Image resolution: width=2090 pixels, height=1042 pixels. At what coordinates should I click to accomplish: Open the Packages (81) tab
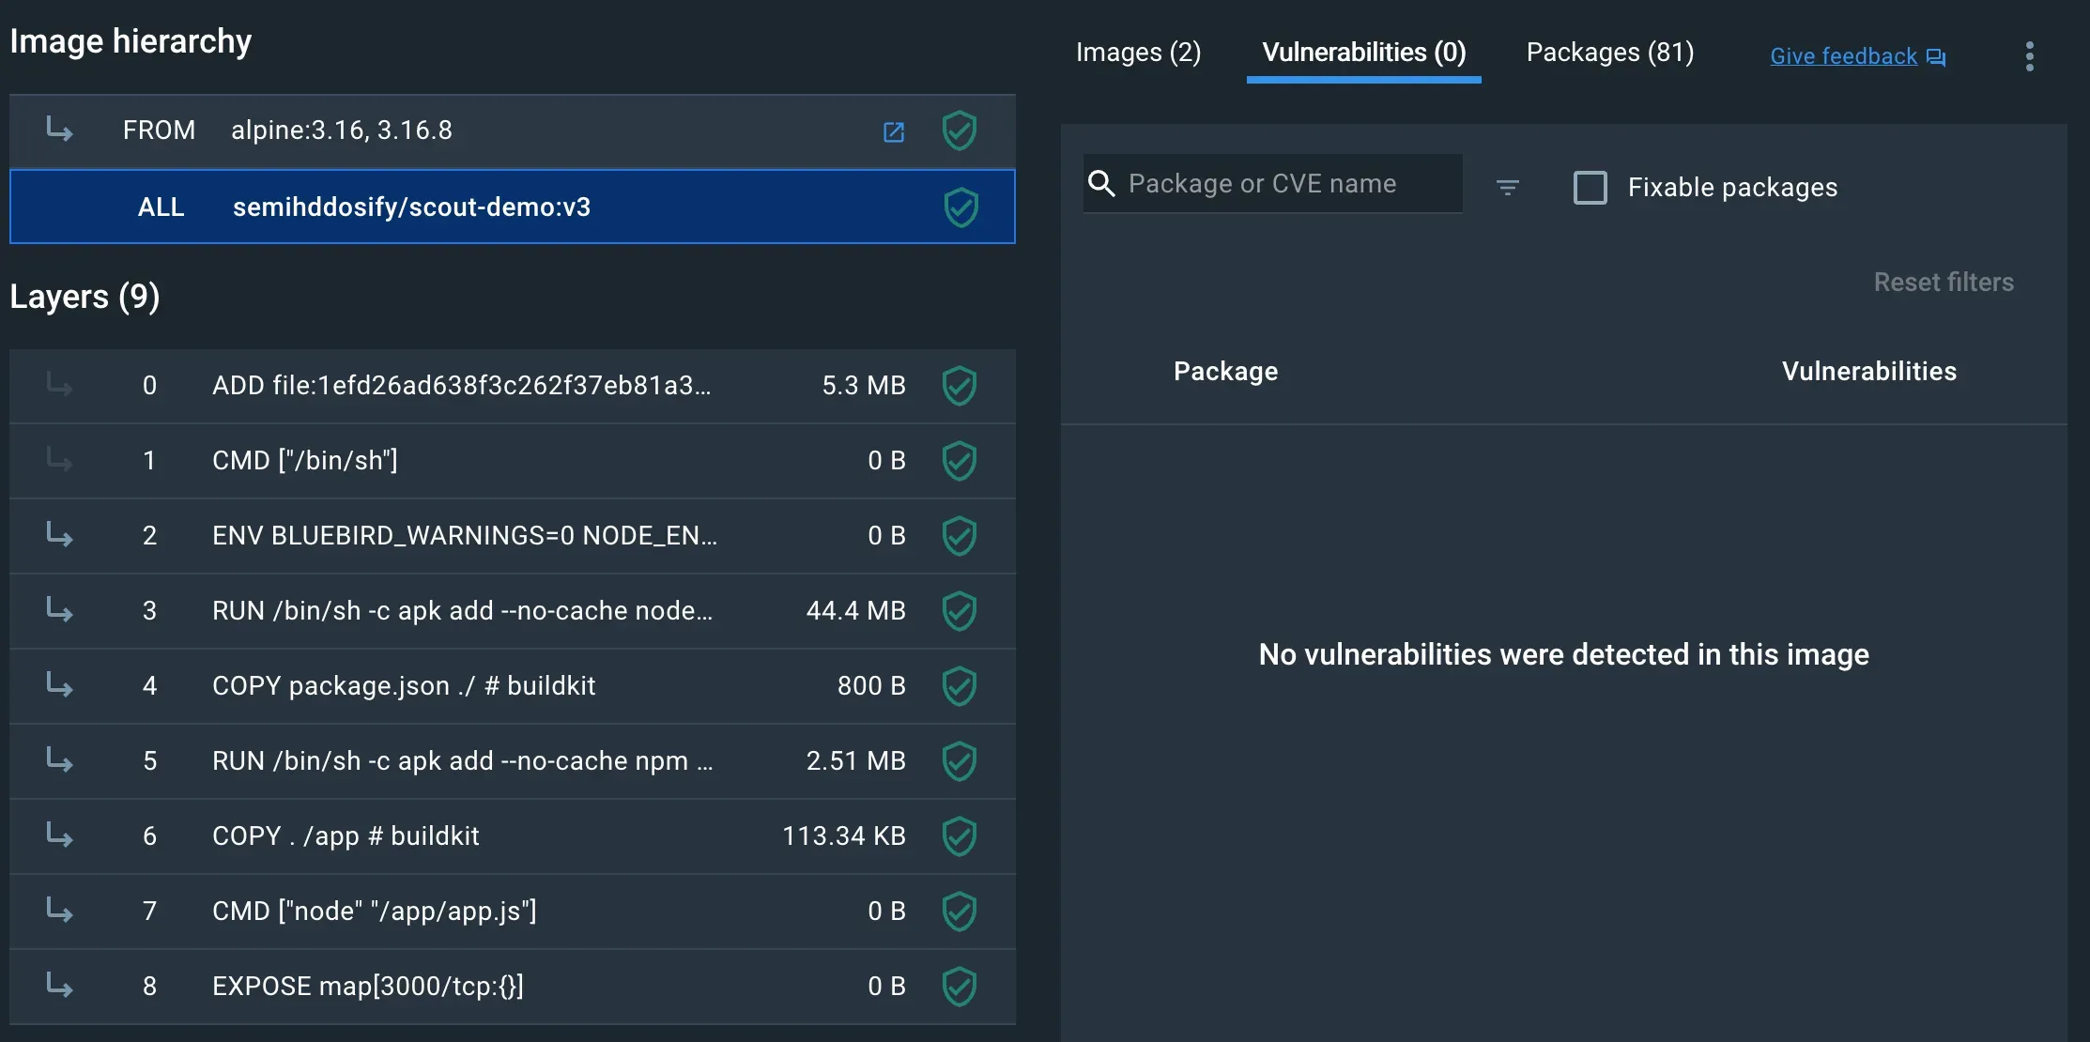pyautogui.click(x=1609, y=53)
